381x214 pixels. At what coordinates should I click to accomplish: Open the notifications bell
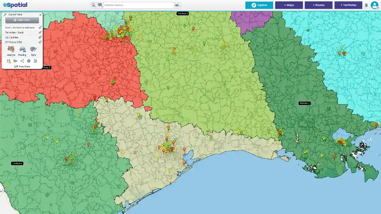366,5
